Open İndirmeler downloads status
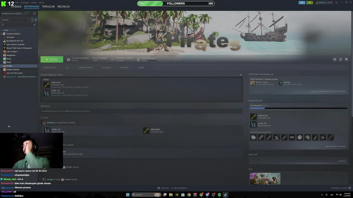The height and width of the screenshot is (198, 353). 172,188
